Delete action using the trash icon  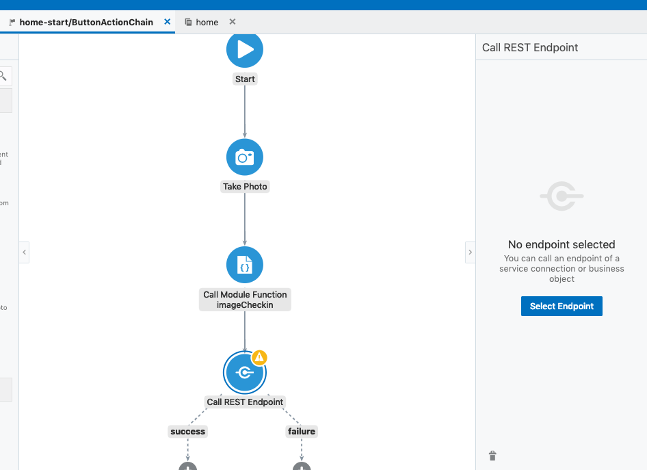click(x=492, y=456)
